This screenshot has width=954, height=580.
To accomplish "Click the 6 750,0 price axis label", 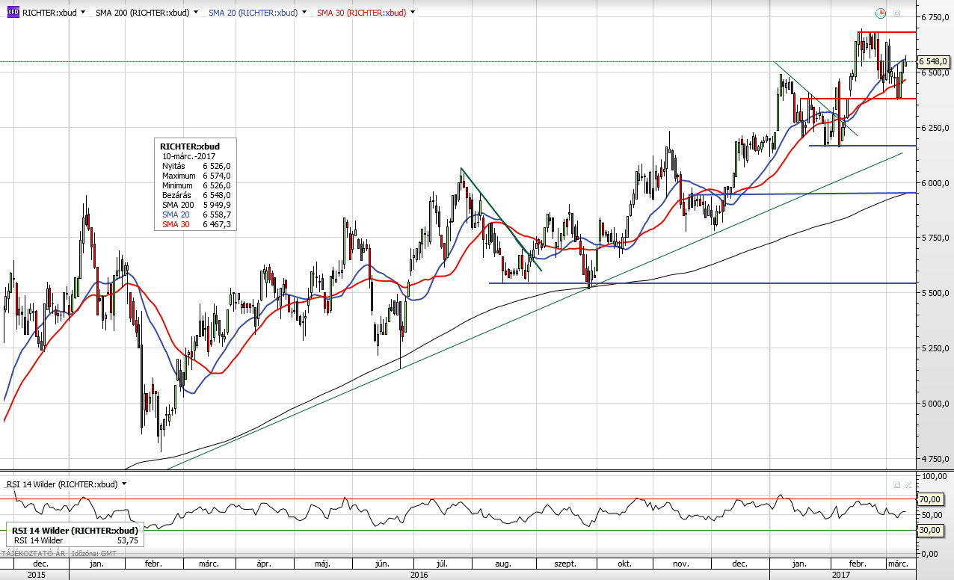I will coord(934,16).
